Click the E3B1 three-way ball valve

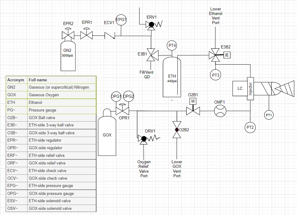[151, 55]
